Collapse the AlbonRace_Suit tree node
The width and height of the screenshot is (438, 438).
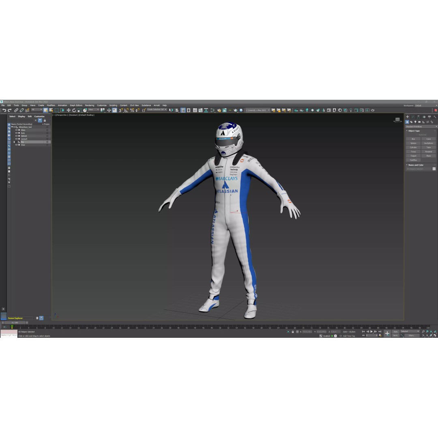click(x=12, y=127)
